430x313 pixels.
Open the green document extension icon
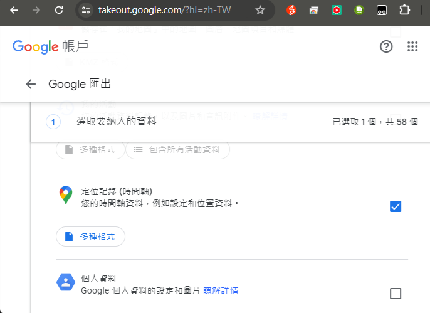(359, 10)
